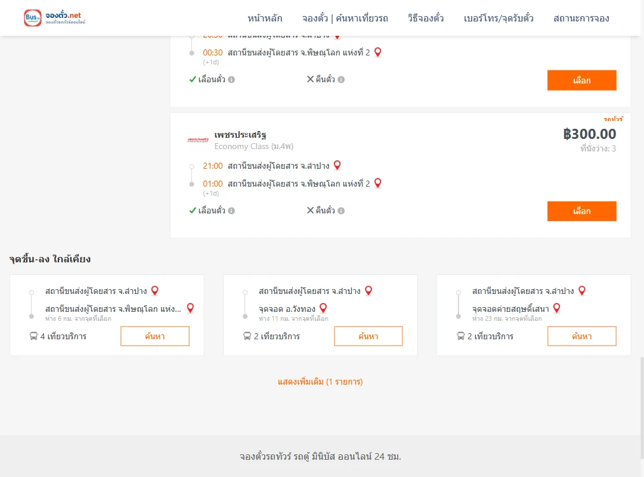Expand แสดงเพิ่มเติม (1 รายการ) link
The height and width of the screenshot is (477, 644).
[x=320, y=382]
